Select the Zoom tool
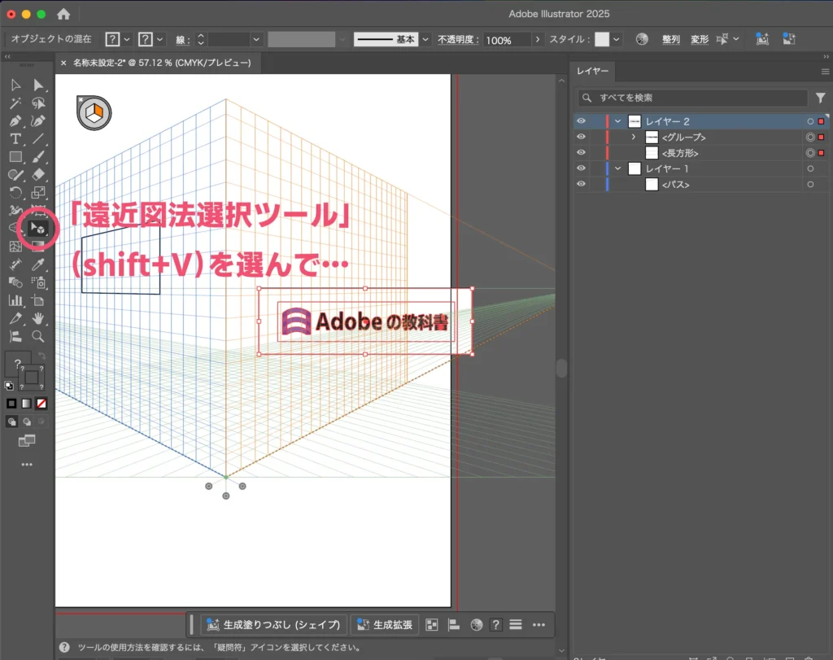The image size is (833, 660). pos(38,336)
